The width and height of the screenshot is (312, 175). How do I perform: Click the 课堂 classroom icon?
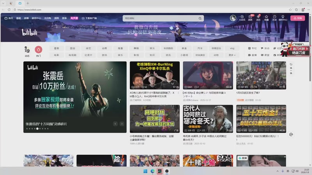pos(262,55)
